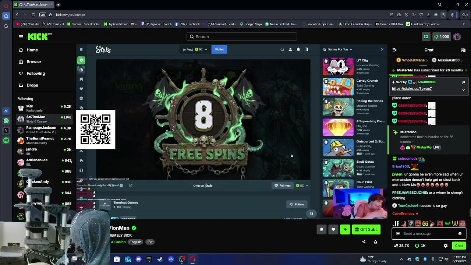Open Steam from the taskbar
471x265 pixels.
[x=160, y=259]
